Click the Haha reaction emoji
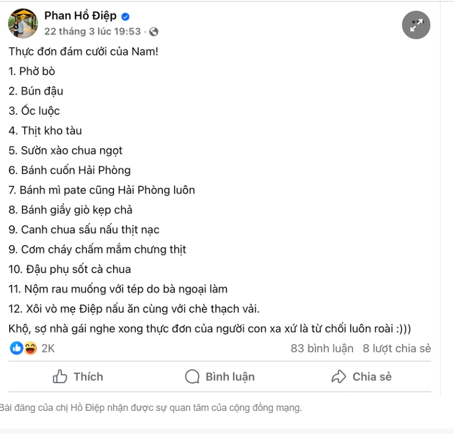 (30, 349)
